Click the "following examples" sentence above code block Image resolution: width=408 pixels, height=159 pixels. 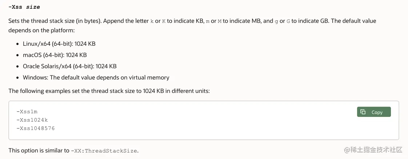click(109, 91)
